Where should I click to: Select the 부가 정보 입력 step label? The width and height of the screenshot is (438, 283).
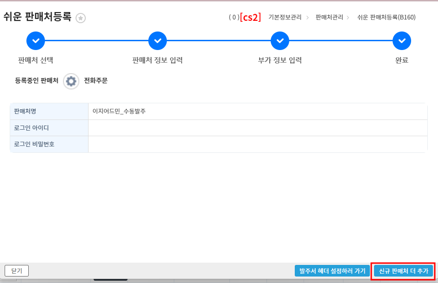coord(280,60)
